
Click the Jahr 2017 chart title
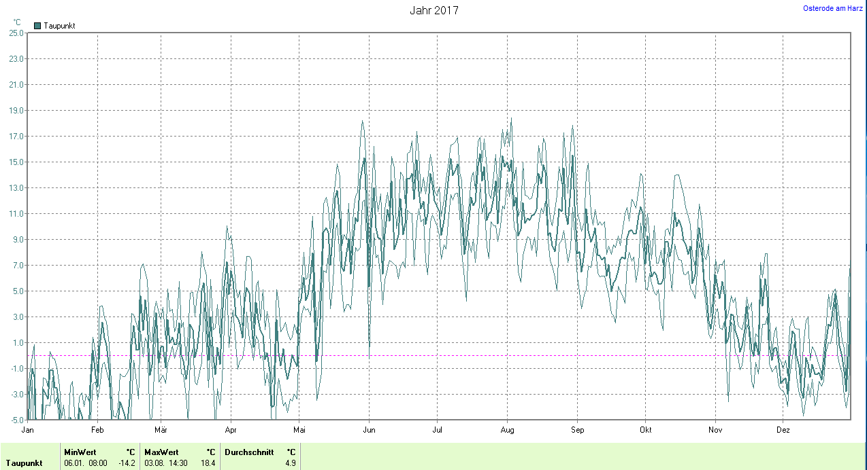click(x=433, y=10)
